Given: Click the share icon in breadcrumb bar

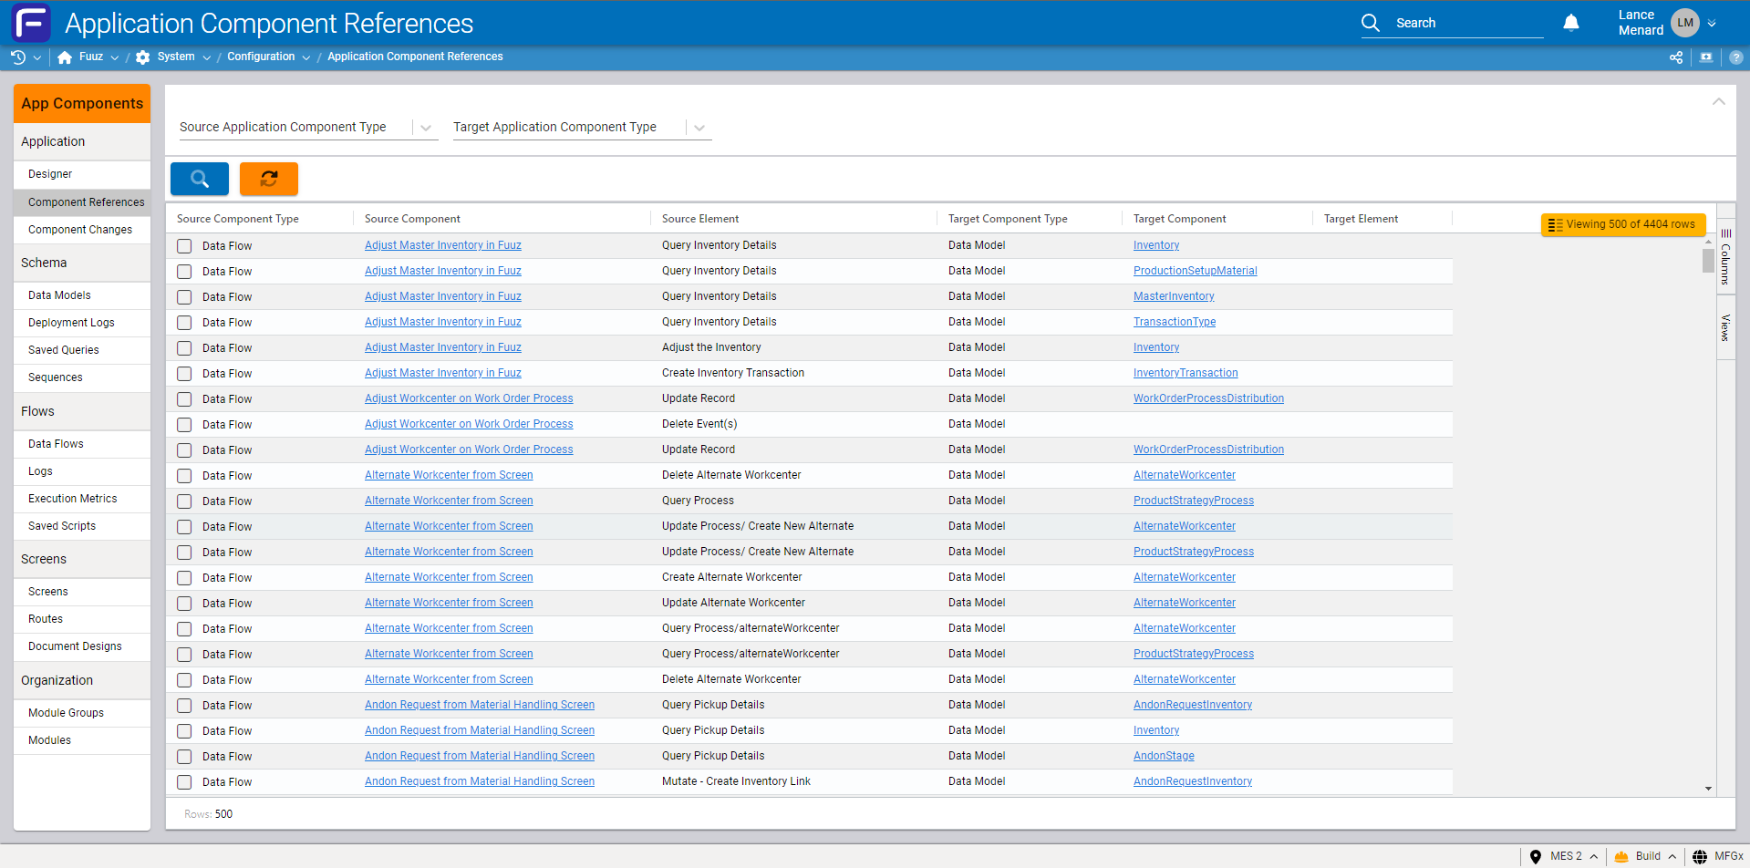Looking at the screenshot, I should (x=1675, y=57).
